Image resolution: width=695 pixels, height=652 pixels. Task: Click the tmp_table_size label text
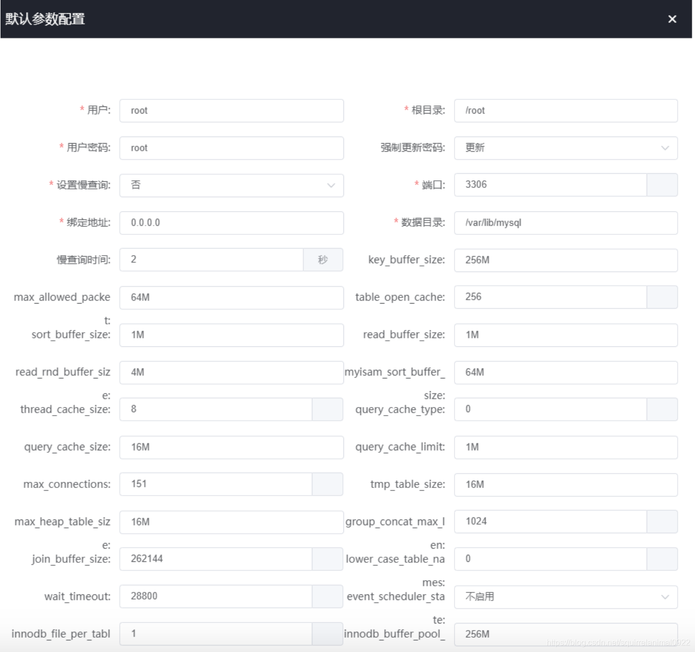408,484
